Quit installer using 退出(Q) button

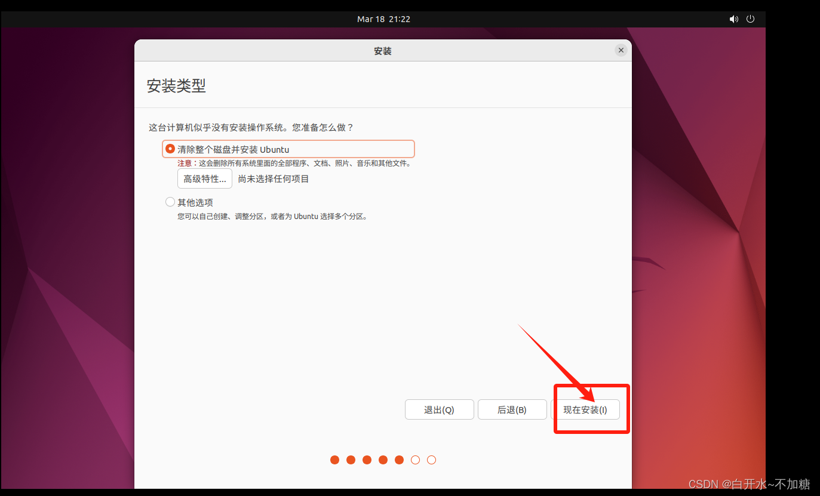pyautogui.click(x=439, y=410)
